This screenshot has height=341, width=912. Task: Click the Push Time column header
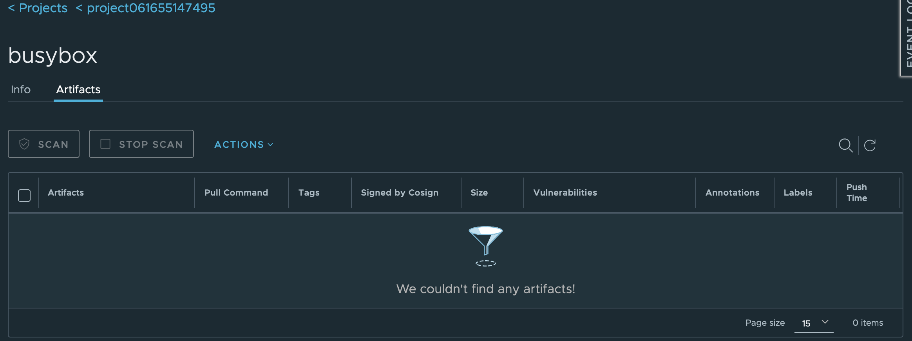tap(856, 192)
